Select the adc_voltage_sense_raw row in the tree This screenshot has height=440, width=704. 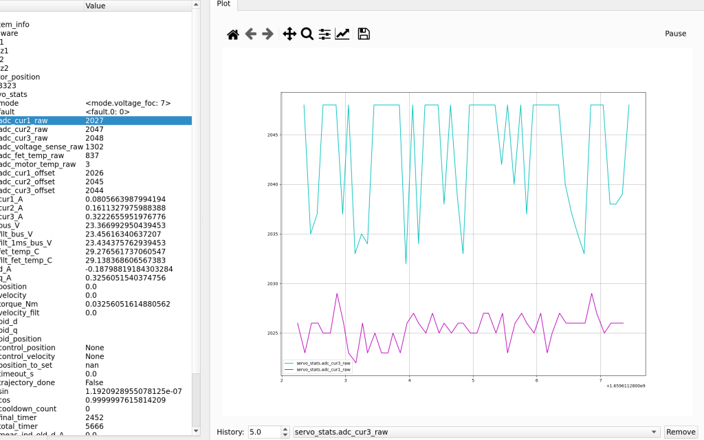(41, 146)
